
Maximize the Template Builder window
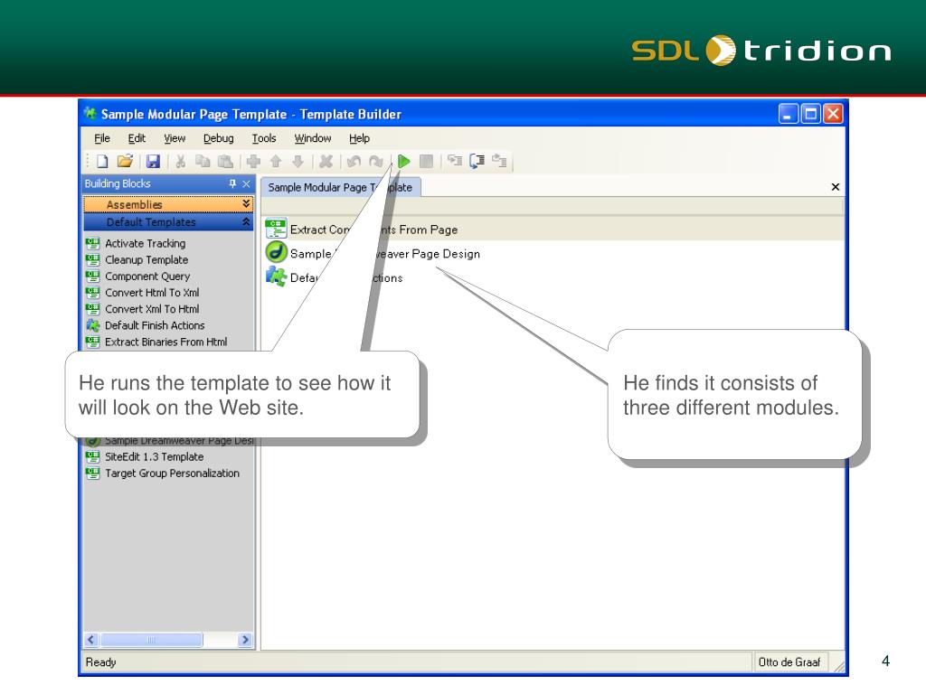tap(811, 113)
